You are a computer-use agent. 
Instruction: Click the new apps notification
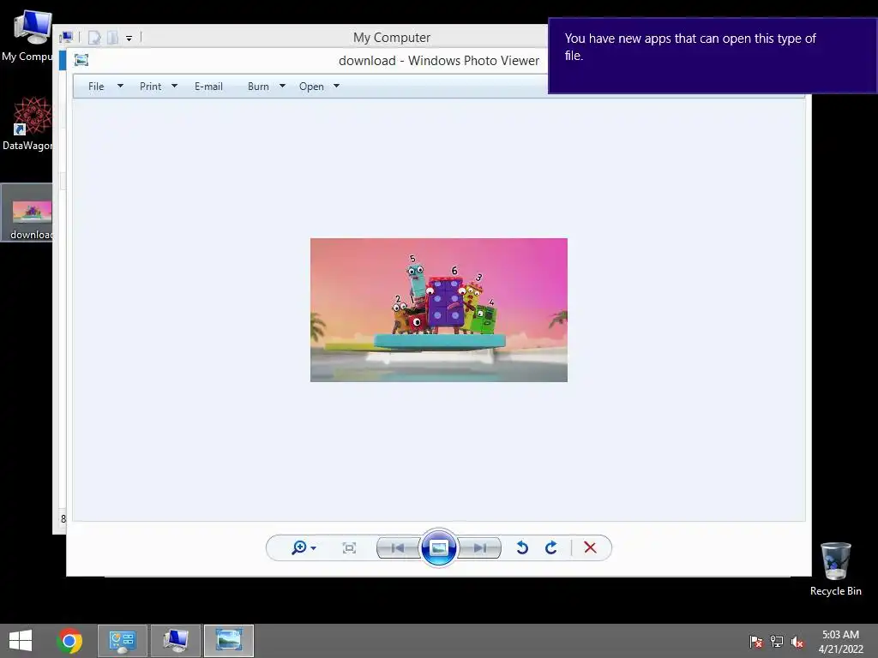click(713, 56)
